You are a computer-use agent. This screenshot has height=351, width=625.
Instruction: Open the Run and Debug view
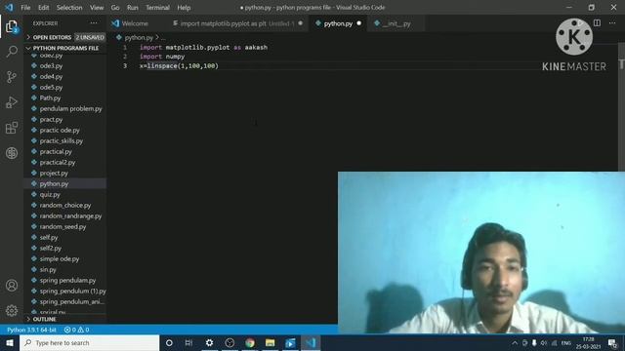[12, 102]
